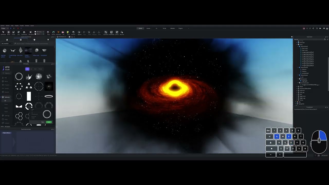Image resolution: width=329 pixels, height=185 pixels.
Task: Toggle the move snapping checkbox
Action: click(35, 32)
